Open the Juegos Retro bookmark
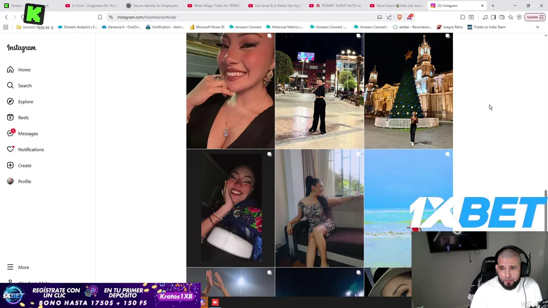Viewport: 548px width, 308px height. (450, 27)
